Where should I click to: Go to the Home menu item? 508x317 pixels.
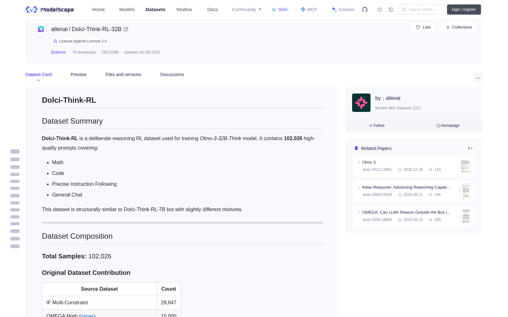[98, 10]
